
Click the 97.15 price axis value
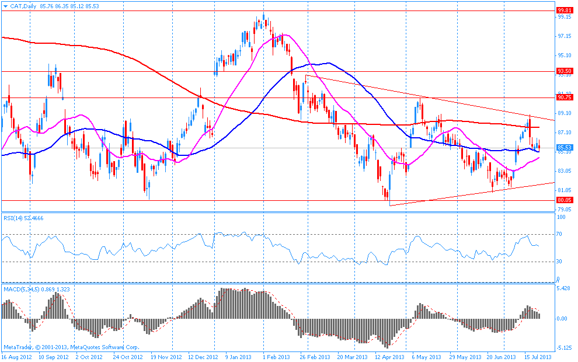[565, 36]
